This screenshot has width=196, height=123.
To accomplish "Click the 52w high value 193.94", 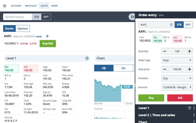I will click(x=28, y=87).
